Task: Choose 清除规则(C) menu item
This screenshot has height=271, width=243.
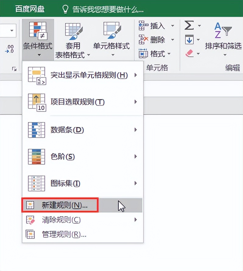Action: pos(82,220)
